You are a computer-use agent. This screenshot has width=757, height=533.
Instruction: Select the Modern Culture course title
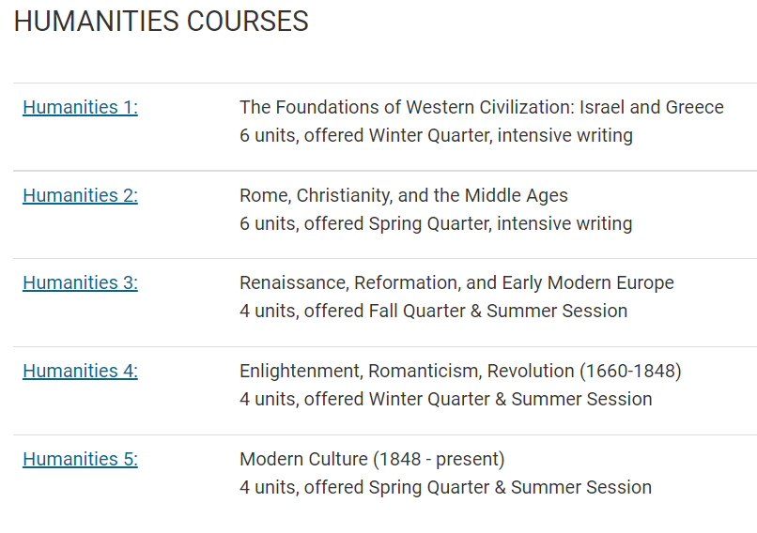tap(372, 459)
